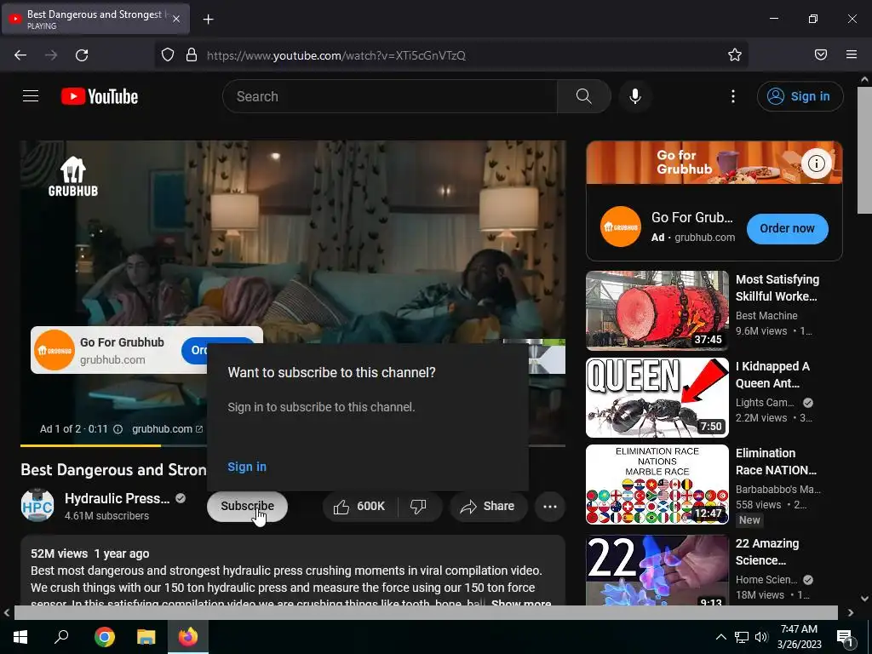This screenshot has height=654, width=872.
Task: Visit grubhub.com link in video ad
Action: [x=167, y=429]
